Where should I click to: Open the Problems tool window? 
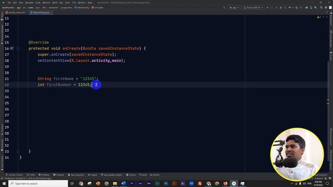tap(44, 175)
